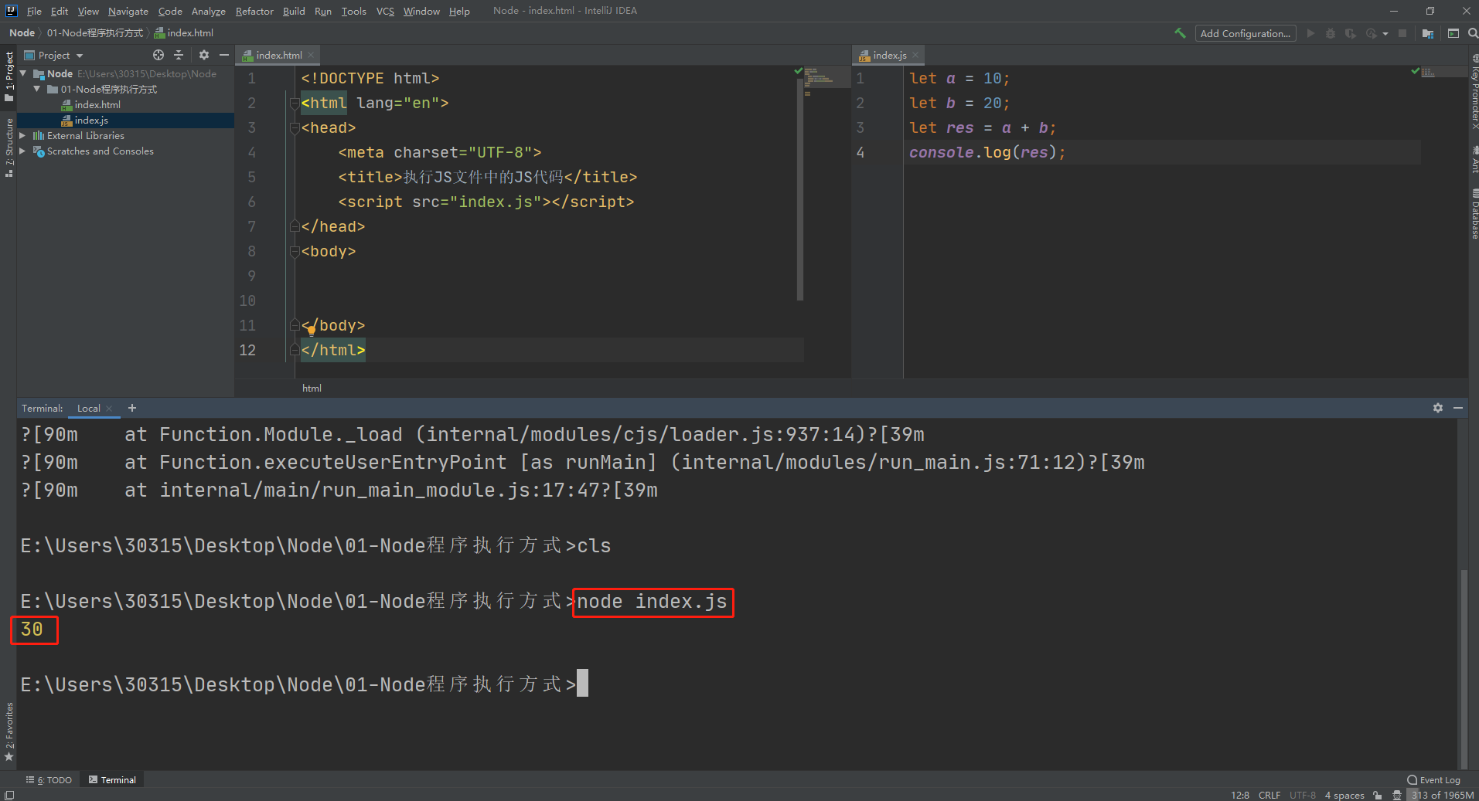Click the intention lightbulb at line 11
Image resolution: width=1479 pixels, height=801 pixels.
click(x=311, y=331)
